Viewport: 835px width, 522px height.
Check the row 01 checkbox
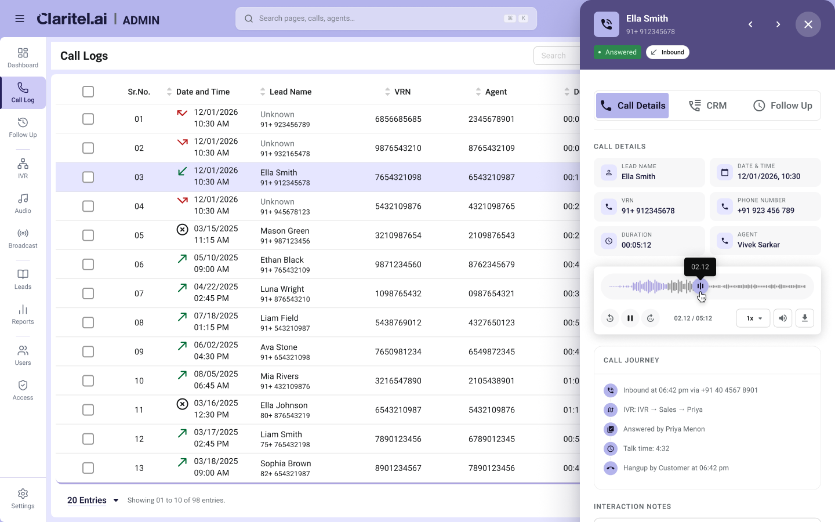88,119
